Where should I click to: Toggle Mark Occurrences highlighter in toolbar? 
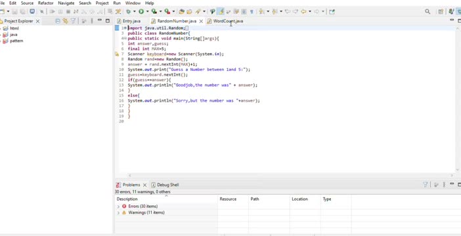221,11
